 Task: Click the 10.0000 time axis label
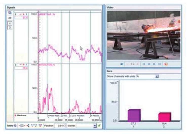tap(59, 120)
